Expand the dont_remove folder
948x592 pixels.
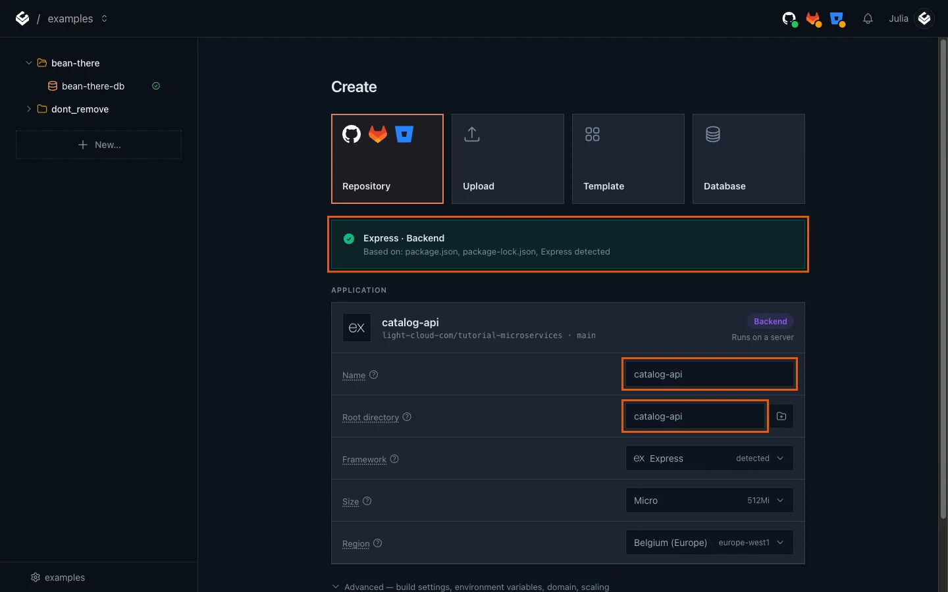coord(28,109)
